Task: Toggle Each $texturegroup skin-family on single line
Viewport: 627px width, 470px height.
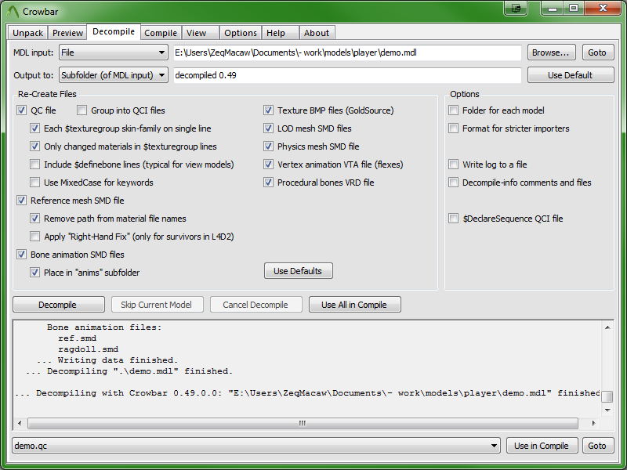Action: pyautogui.click(x=34, y=128)
